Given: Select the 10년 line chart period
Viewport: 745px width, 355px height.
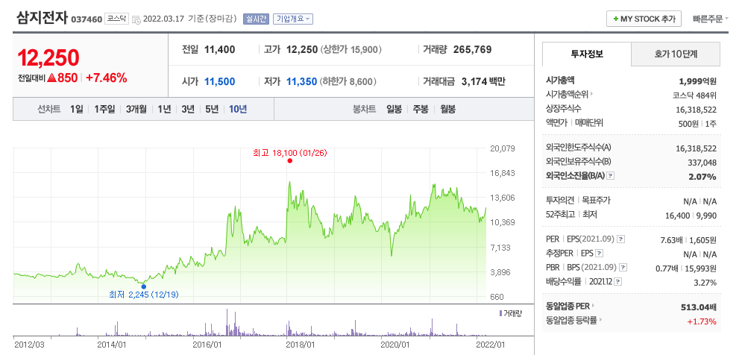Looking at the screenshot, I should click(238, 110).
